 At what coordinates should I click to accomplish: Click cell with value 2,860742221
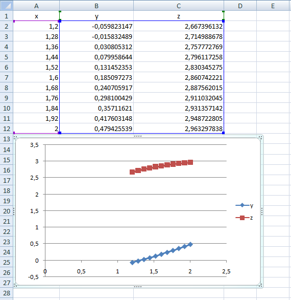(179, 77)
